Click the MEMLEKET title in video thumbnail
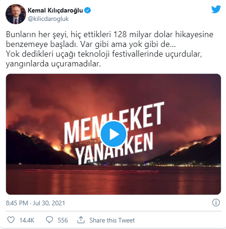 (114, 122)
